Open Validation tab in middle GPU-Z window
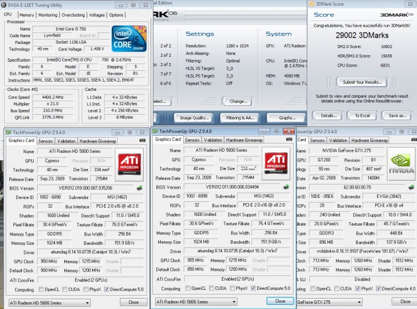 coord(213,140)
